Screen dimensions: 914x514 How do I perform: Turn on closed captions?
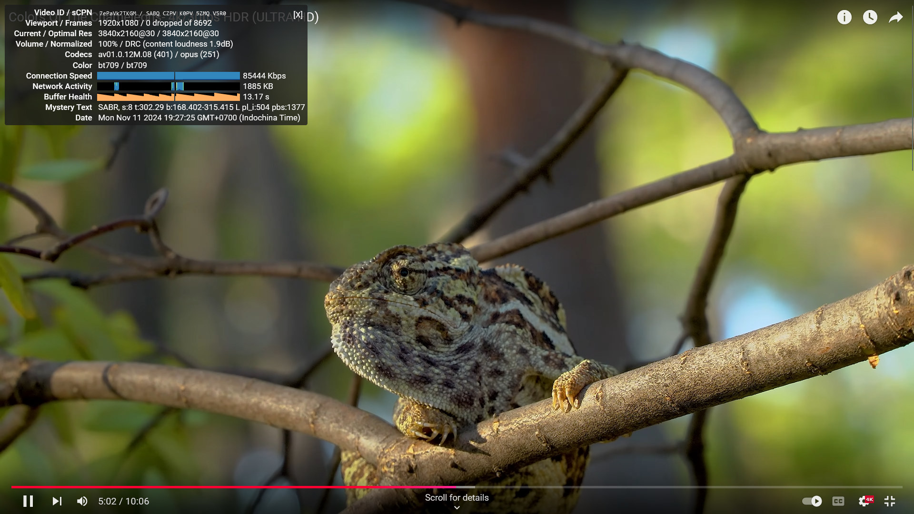point(838,501)
